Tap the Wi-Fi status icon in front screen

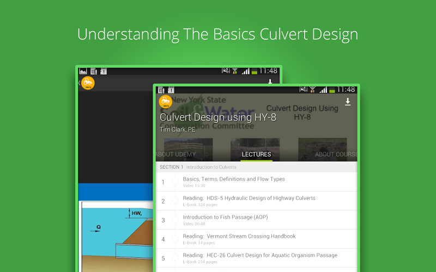(x=312, y=89)
